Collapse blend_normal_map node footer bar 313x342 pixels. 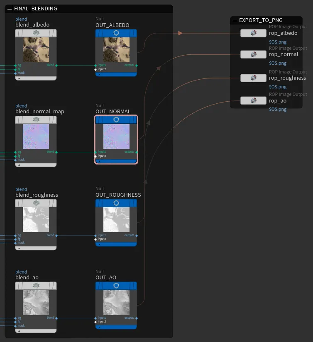point(36,165)
